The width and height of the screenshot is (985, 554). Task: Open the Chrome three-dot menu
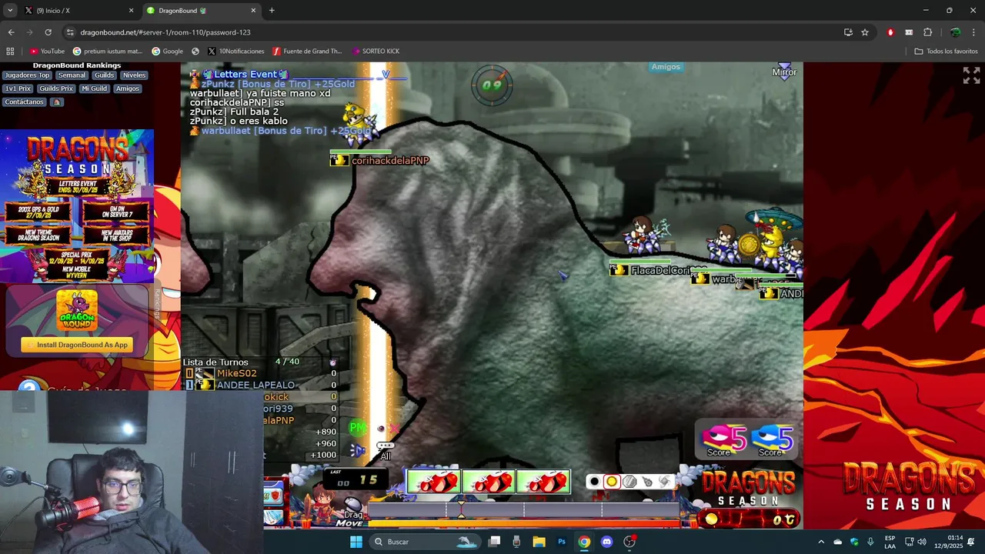973,32
